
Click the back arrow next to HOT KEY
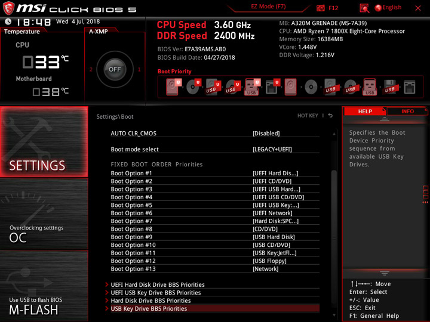click(330, 116)
